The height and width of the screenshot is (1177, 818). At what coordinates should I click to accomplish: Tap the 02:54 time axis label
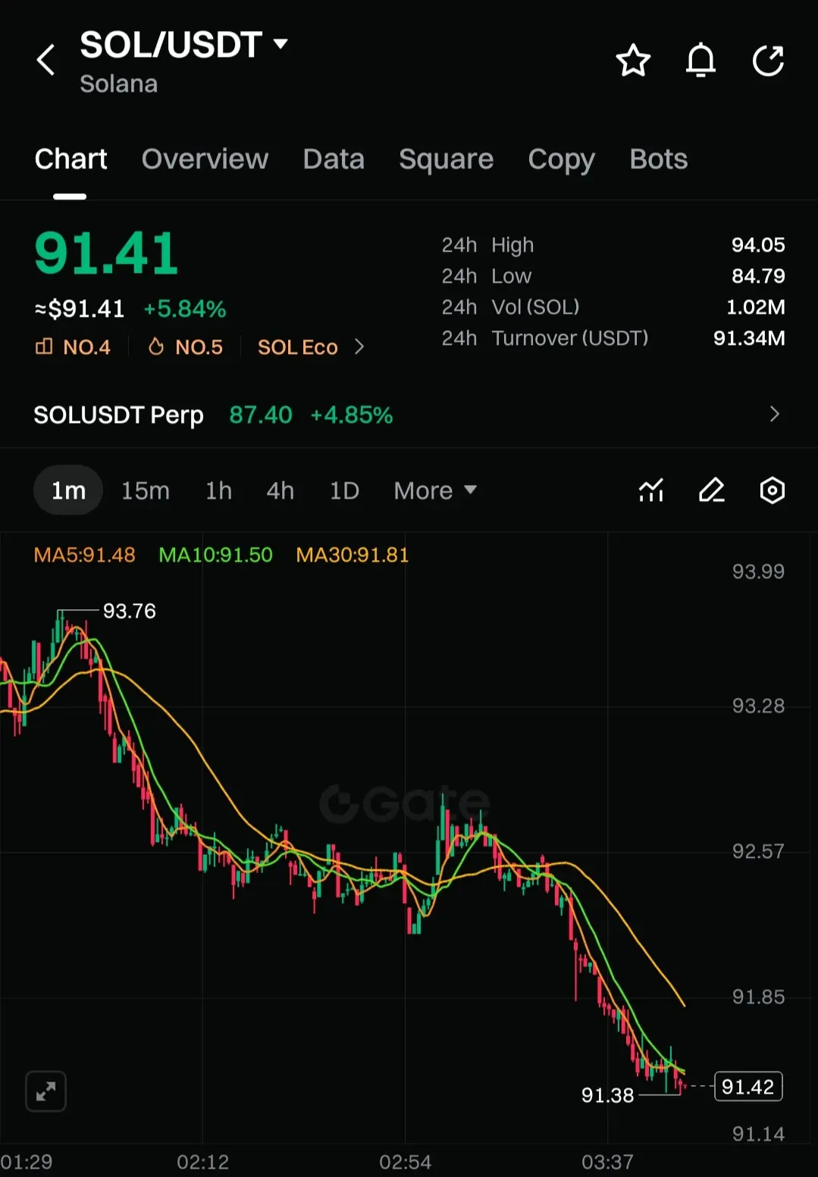point(405,1162)
